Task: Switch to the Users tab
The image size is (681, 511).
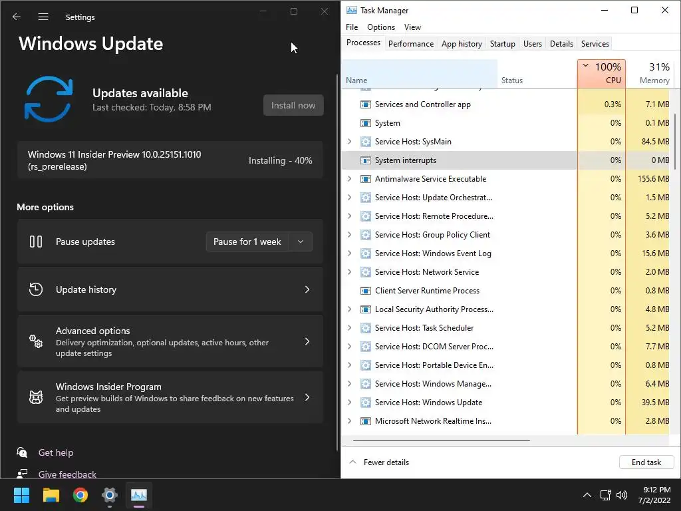Action: click(532, 43)
